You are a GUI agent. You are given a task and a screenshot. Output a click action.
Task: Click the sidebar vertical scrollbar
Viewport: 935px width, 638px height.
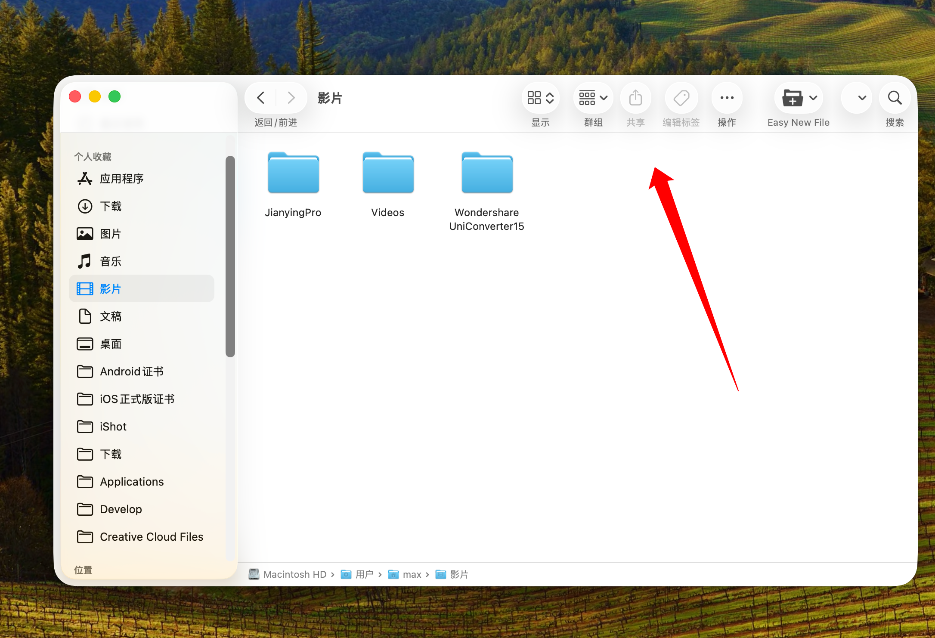click(230, 256)
